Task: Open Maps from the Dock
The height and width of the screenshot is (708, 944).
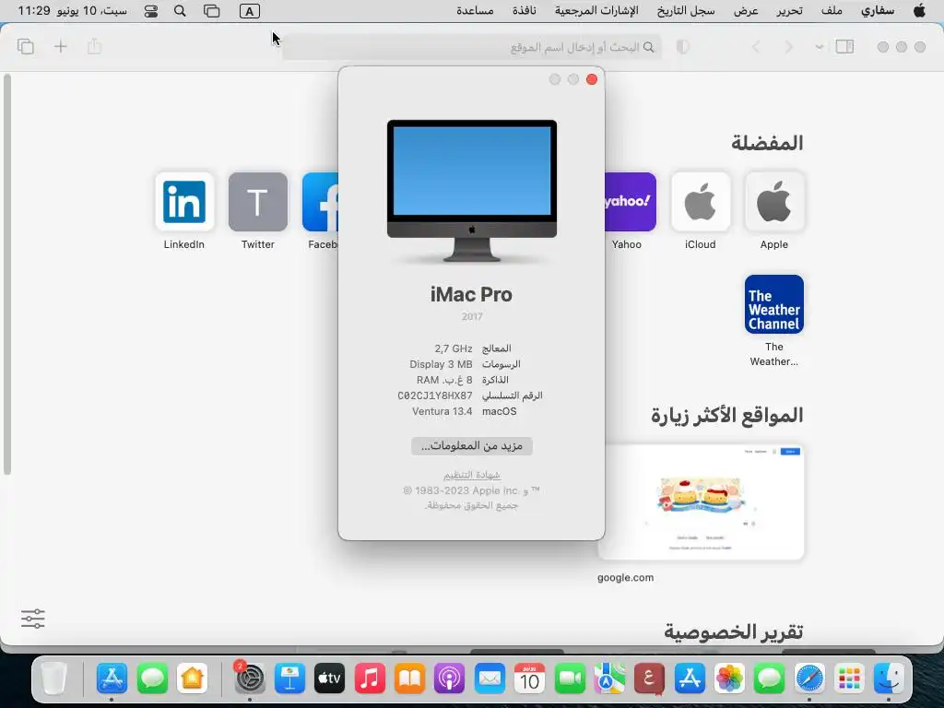Action: [609, 678]
